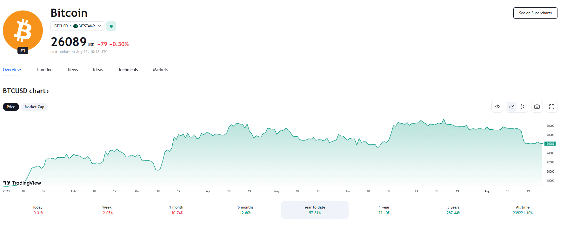Click the Bitcoin logo icon
This screenshot has height=226, width=567.
(23, 31)
